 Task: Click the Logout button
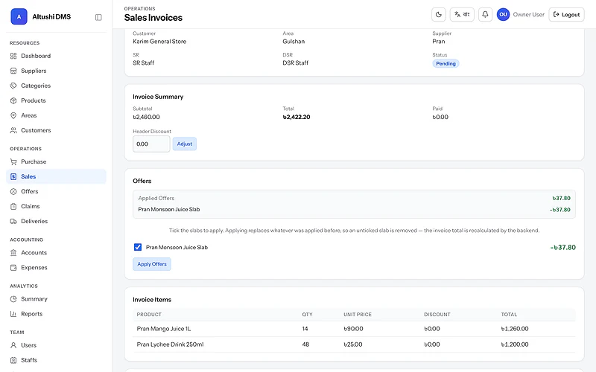point(566,14)
